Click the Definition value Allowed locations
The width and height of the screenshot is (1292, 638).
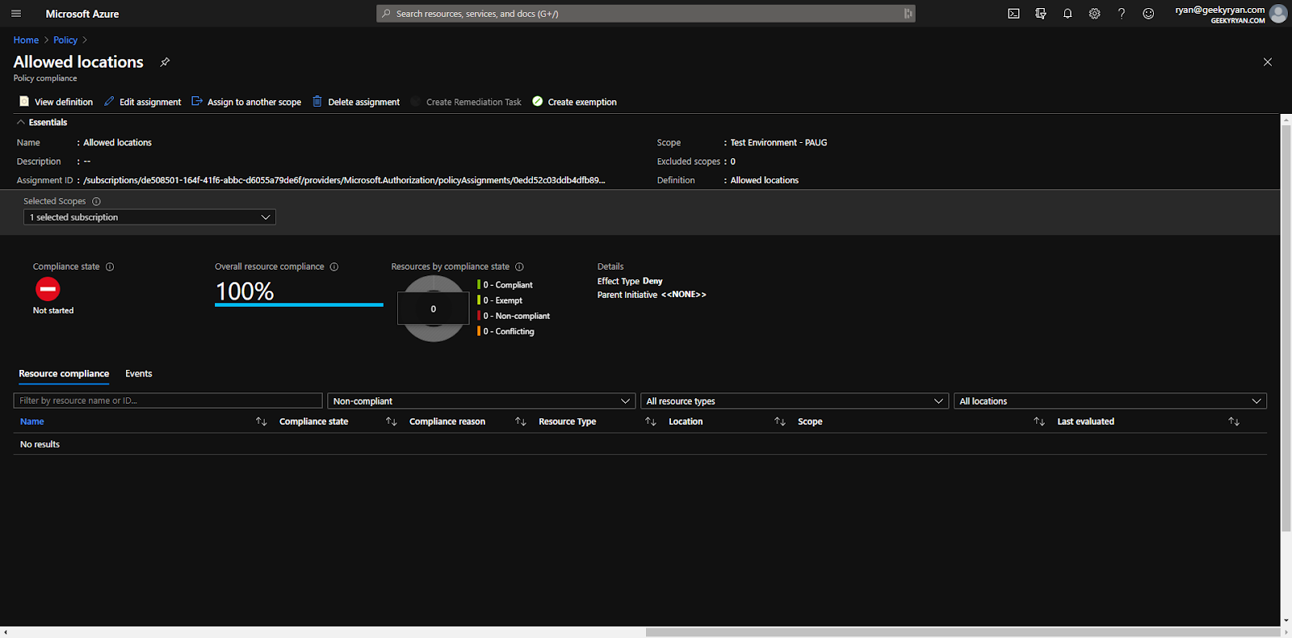point(765,180)
